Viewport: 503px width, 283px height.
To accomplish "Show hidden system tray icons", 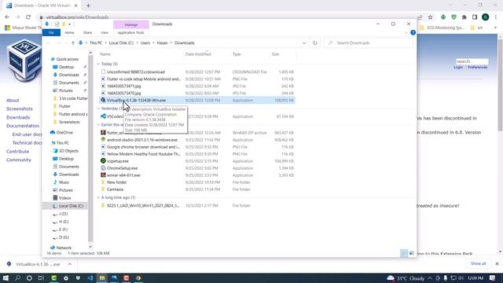I will coord(430,277).
